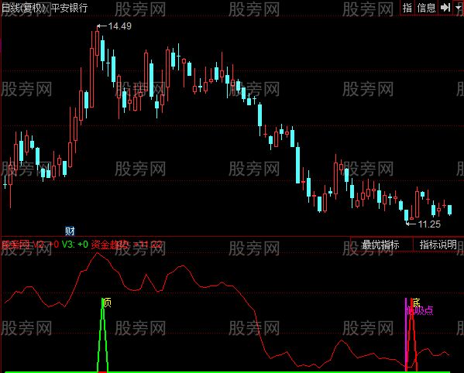Click the 财 finance marker icon

70,231
